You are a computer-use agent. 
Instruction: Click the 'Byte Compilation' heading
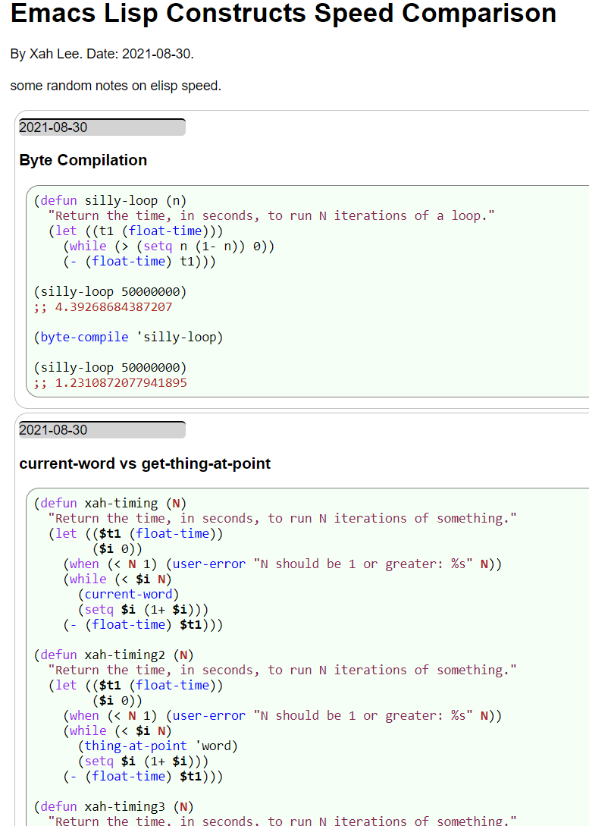[83, 159]
